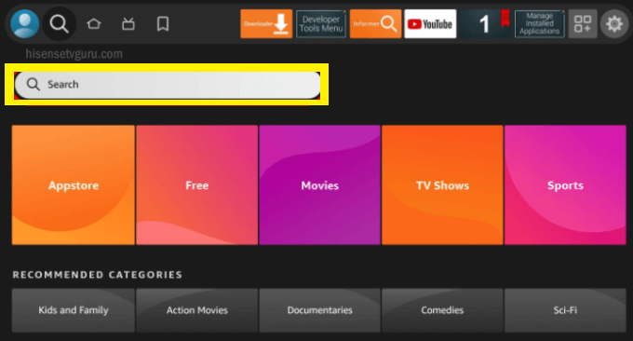Select Kids and Family category
This screenshot has height=341, width=633.
click(x=73, y=310)
